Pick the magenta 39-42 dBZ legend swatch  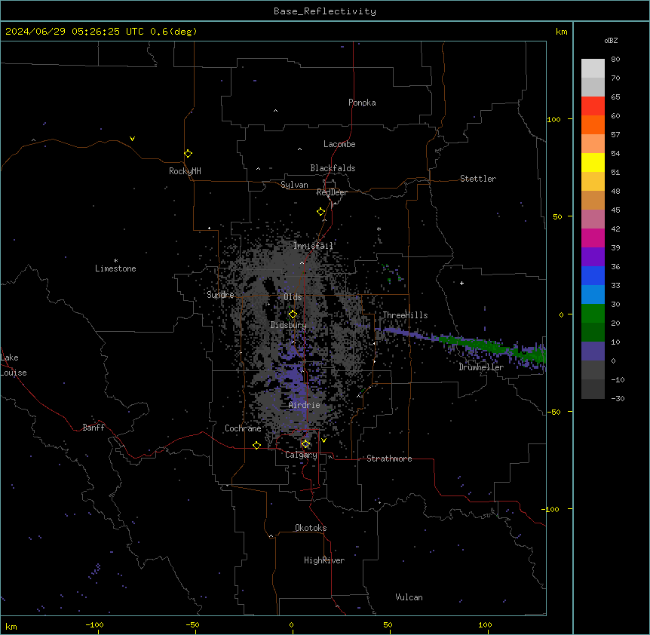[x=593, y=238]
